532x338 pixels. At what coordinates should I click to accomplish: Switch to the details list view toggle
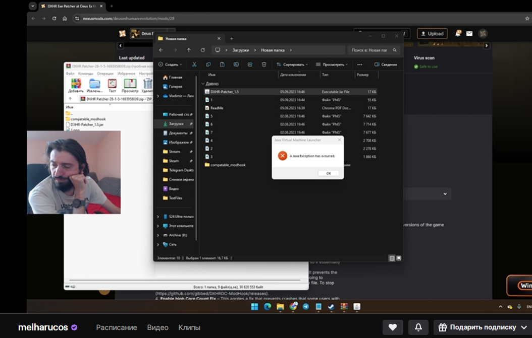click(x=392, y=258)
